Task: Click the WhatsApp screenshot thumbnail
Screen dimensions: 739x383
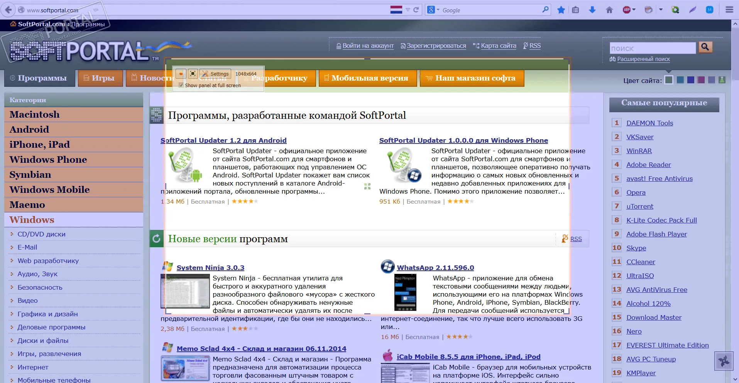Action: (405, 292)
